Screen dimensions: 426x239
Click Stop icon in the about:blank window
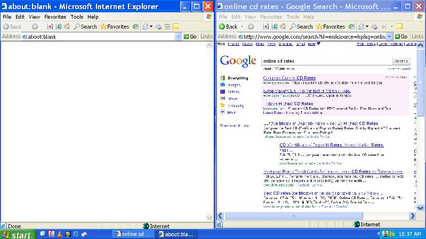click(50, 27)
